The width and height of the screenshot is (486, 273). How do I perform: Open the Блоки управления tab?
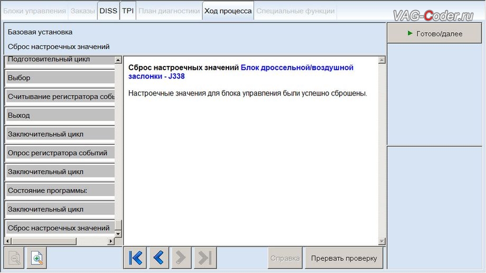click(34, 11)
